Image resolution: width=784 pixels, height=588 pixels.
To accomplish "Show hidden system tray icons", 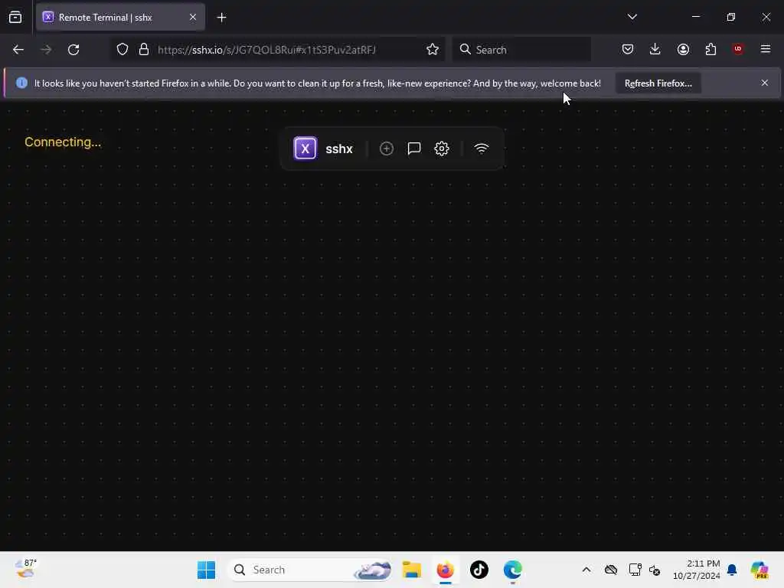I will [x=586, y=570].
